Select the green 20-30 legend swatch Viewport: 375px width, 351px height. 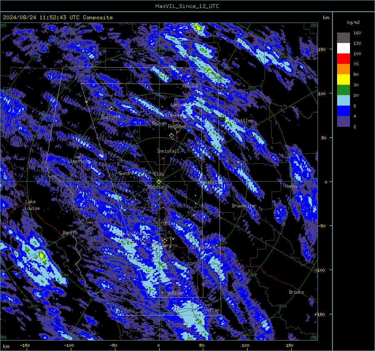point(343,90)
